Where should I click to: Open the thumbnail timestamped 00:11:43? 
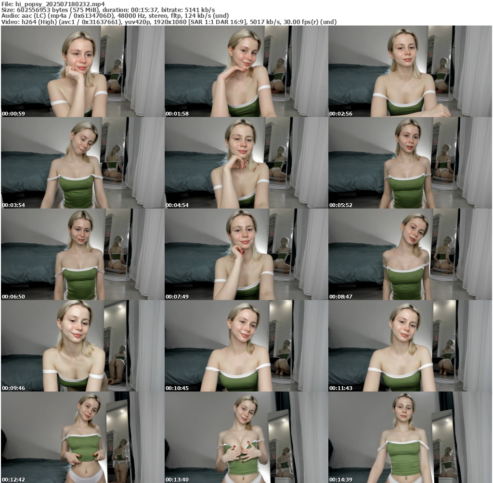pyautogui.click(x=410, y=346)
